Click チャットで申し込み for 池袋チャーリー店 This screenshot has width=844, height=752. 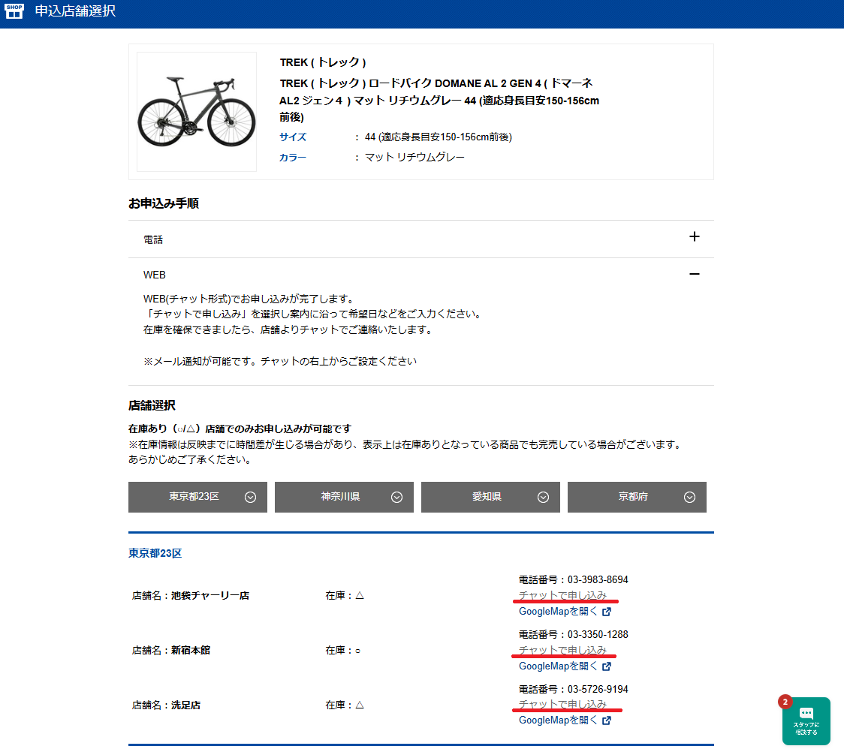tap(562, 595)
